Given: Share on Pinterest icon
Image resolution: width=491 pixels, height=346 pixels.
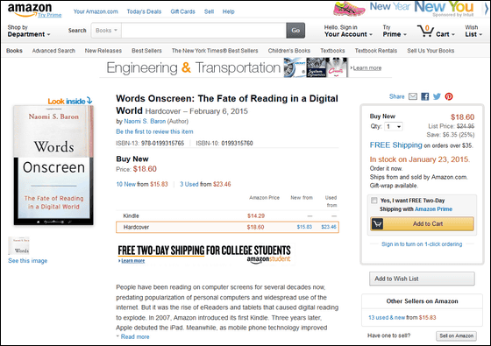Looking at the screenshot, I should 449,96.
